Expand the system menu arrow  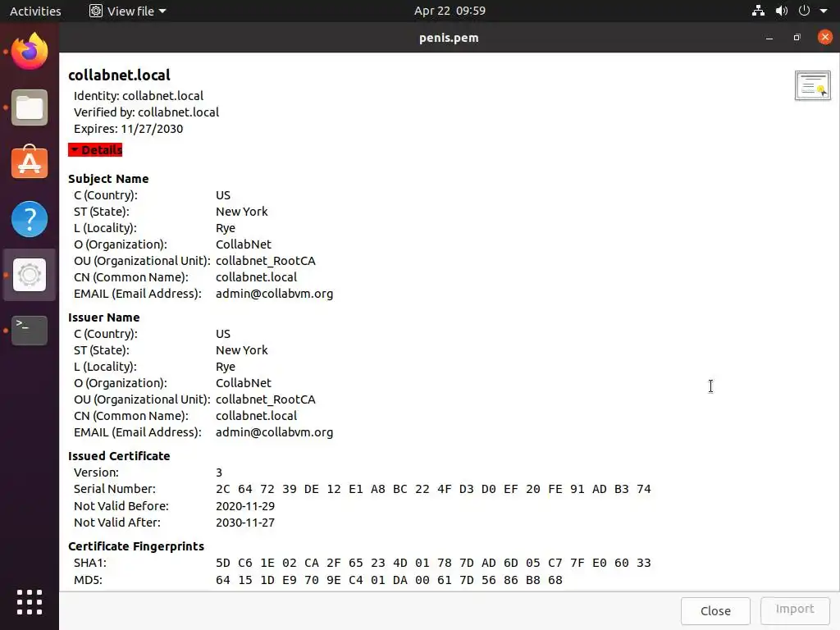coord(824,11)
